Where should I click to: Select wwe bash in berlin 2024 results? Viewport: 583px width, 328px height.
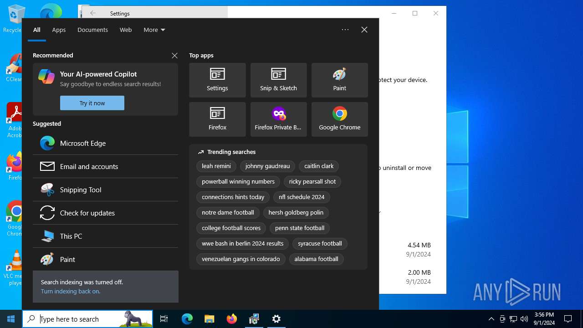tap(243, 243)
